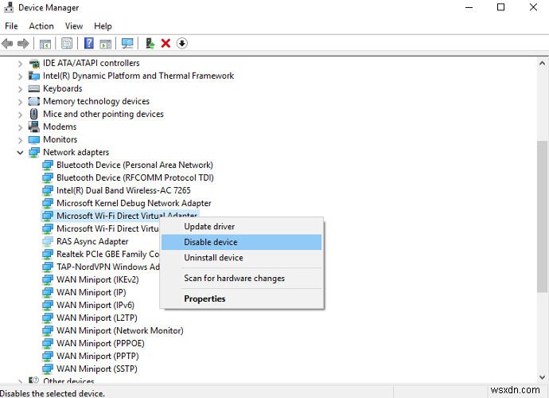Select Realtek PCIe GBE Family adapter
Screen dimensions: 549x398
108,254
